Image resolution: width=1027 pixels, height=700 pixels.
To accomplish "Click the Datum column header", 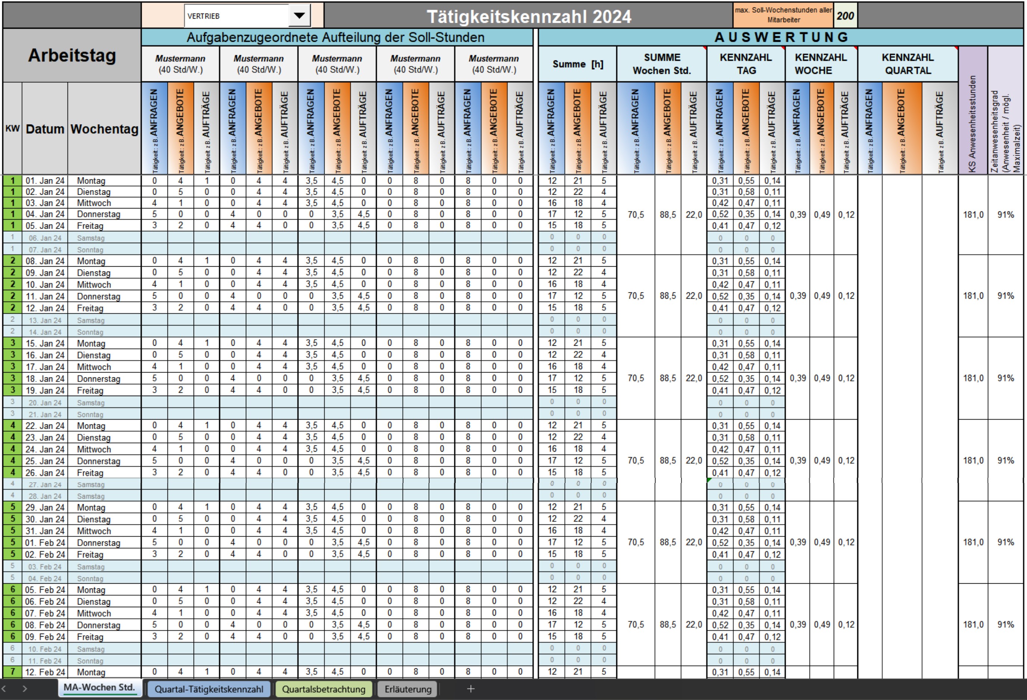I will [x=45, y=129].
